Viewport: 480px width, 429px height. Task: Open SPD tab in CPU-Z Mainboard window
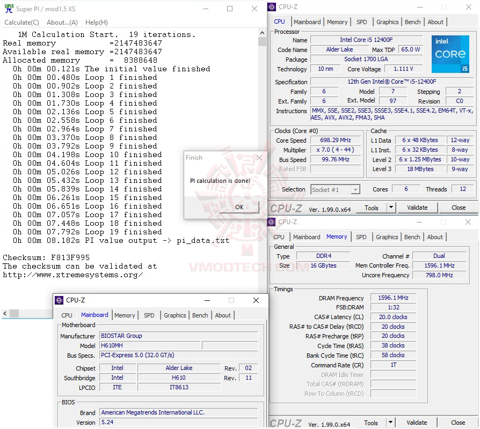click(x=149, y=315)
